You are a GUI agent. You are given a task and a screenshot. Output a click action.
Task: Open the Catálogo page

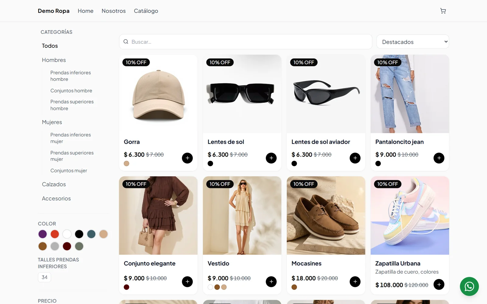click(146, 11)
